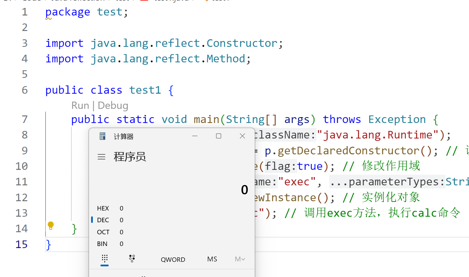Click 'main' method name on line 7

pos(206,120)
